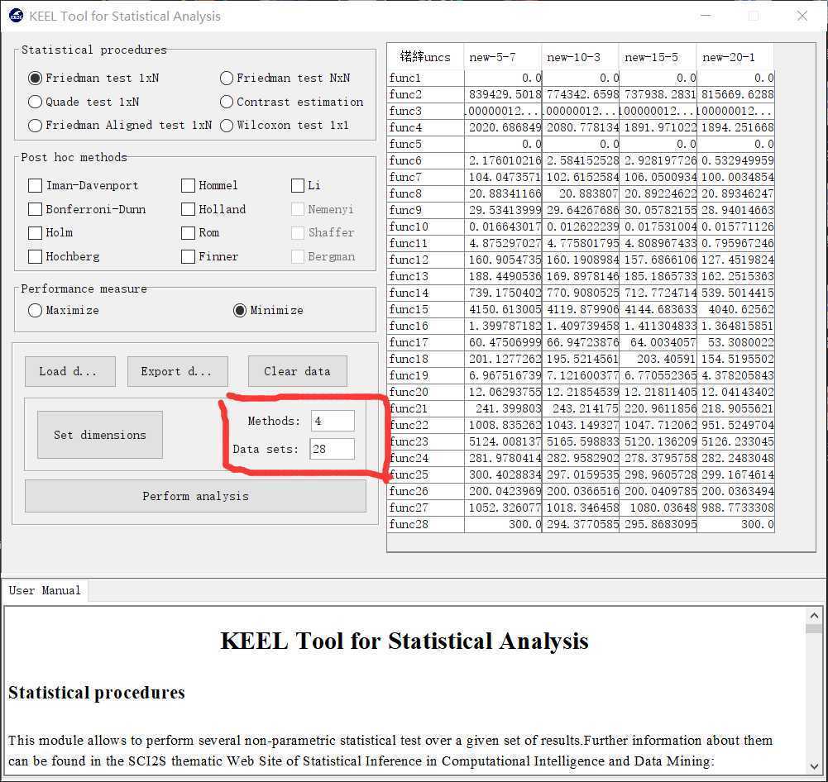Screen dimensions: 828x782
Task: Select cell 60.47506999 in func17 row
Action: pos(503,342)
